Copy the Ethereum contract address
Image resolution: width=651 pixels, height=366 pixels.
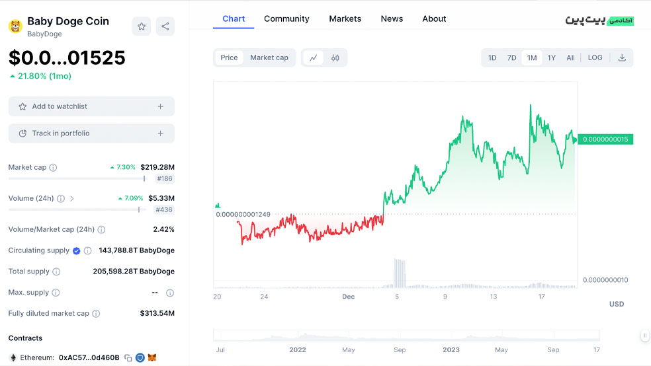128,357
